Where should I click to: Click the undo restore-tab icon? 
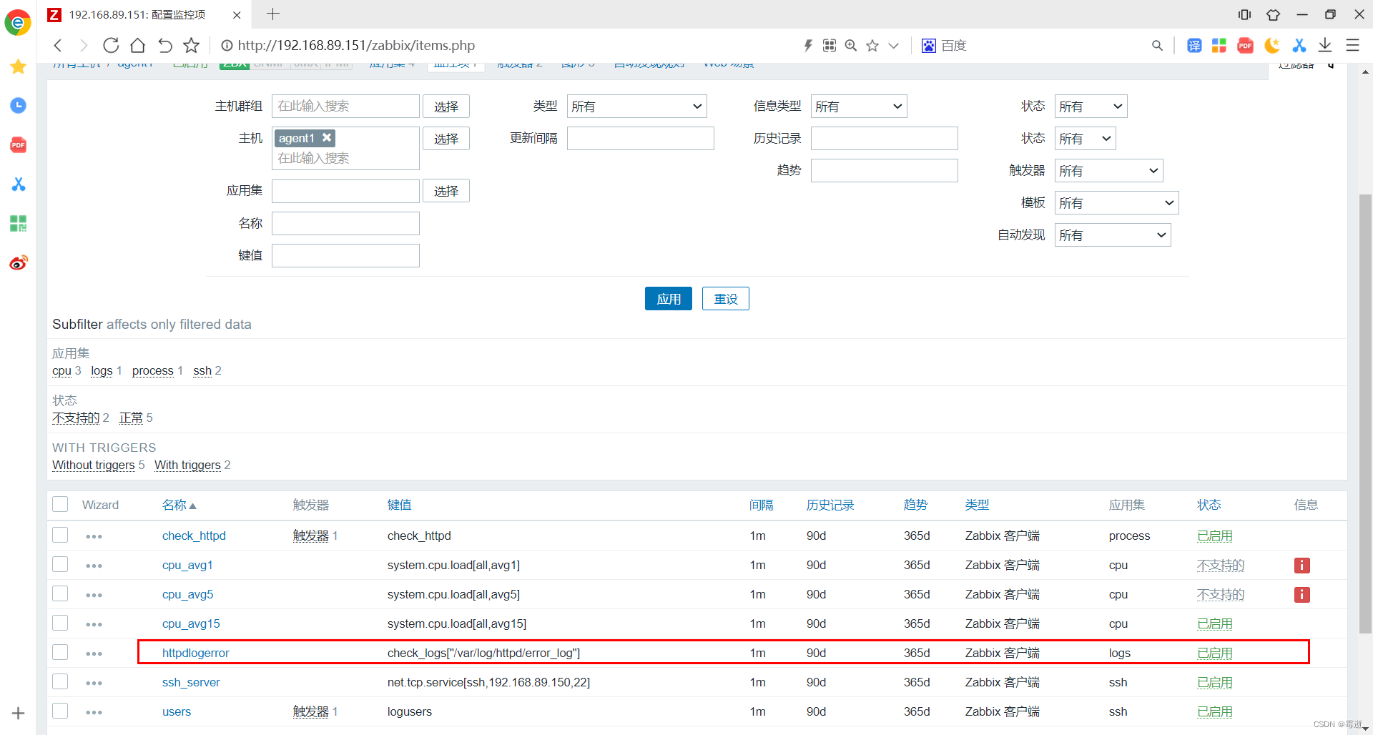click(x=164, y=46)
